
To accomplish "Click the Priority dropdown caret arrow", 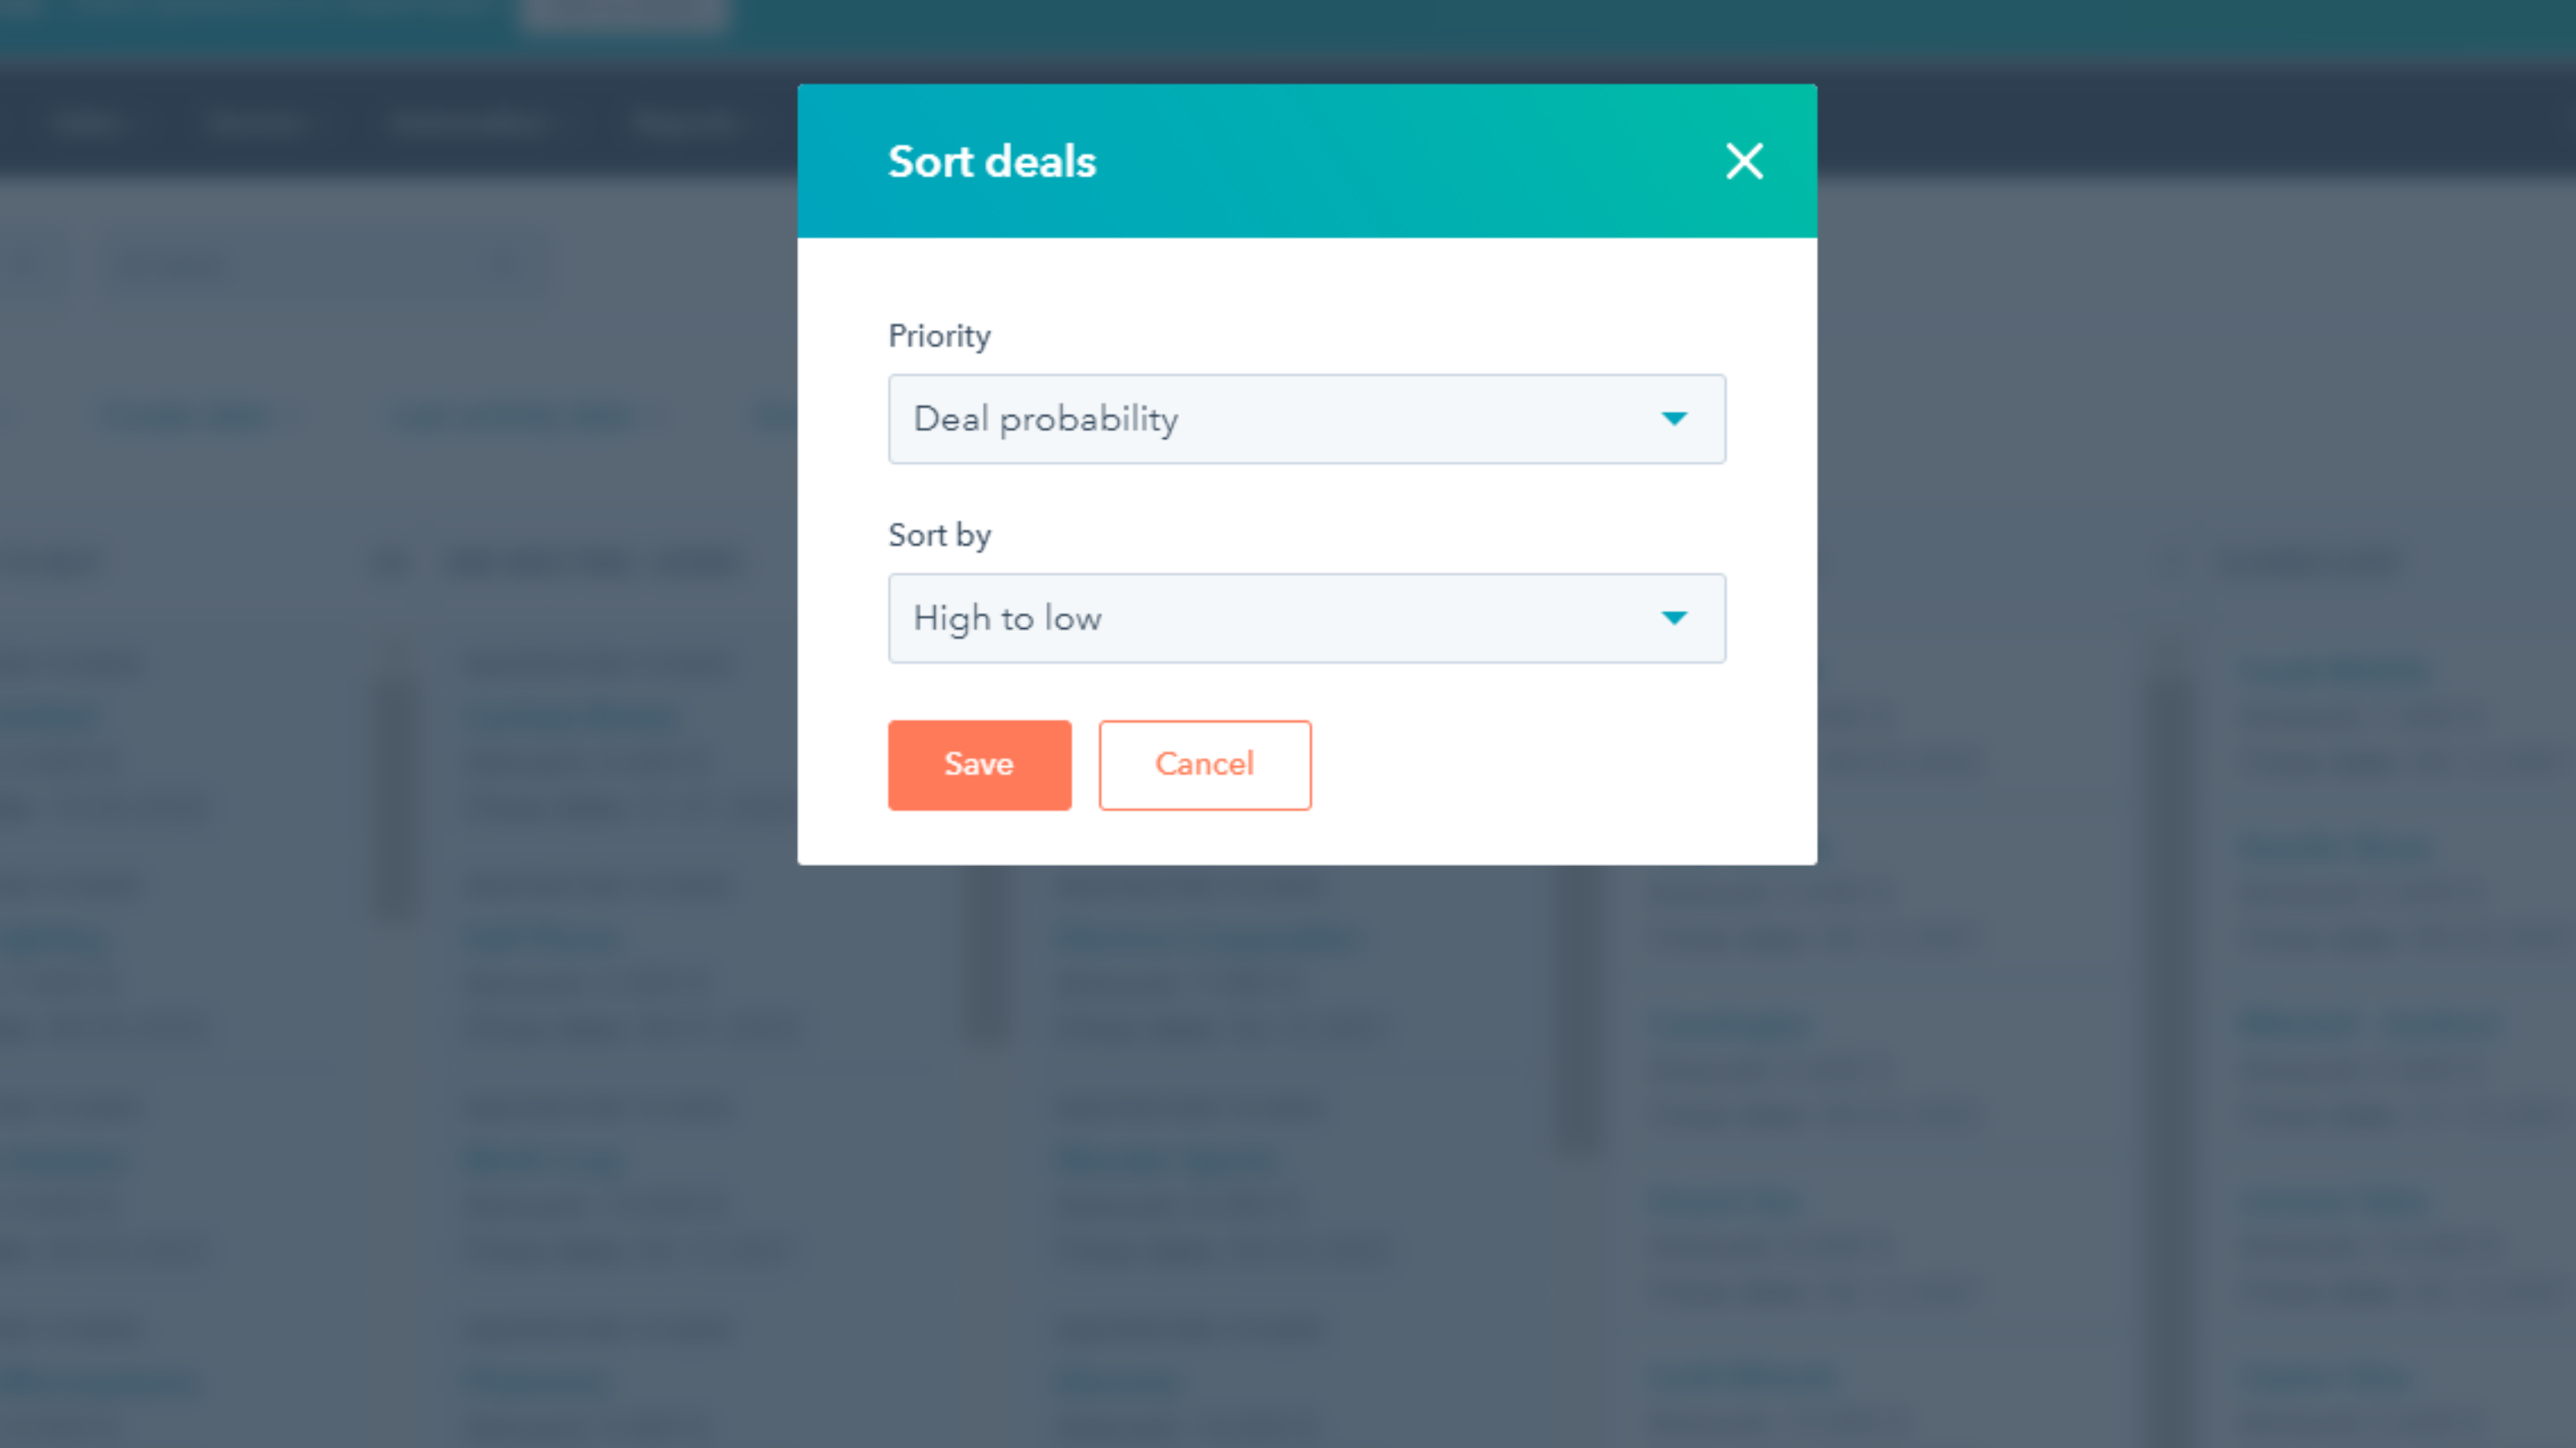I will click(1674, 419).
